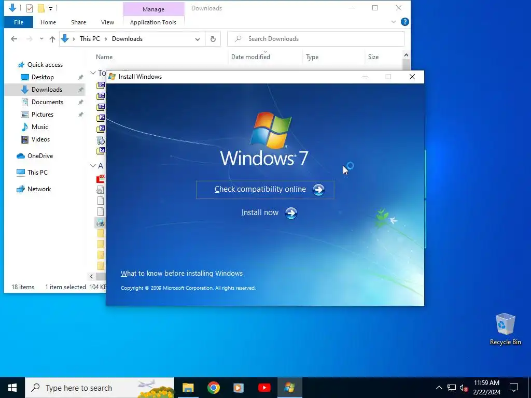Open the File menu in Explorer
The image size is (531, 398).
(19, 22)
